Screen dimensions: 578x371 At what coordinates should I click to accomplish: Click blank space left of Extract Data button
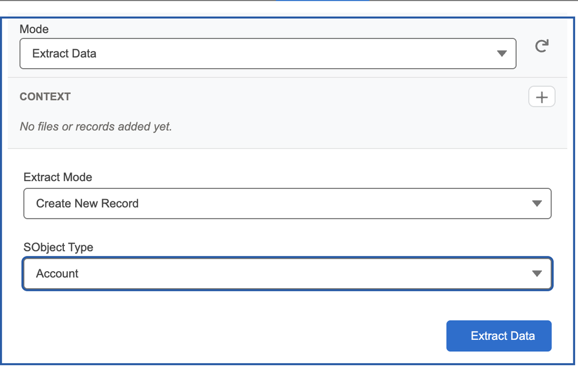click(x=226, y=336)
